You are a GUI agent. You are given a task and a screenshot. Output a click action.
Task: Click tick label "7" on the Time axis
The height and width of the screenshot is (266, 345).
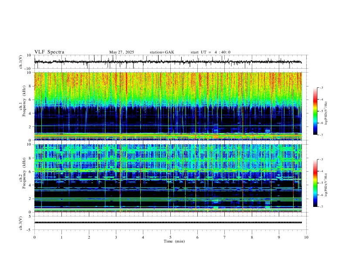point(225,237)
